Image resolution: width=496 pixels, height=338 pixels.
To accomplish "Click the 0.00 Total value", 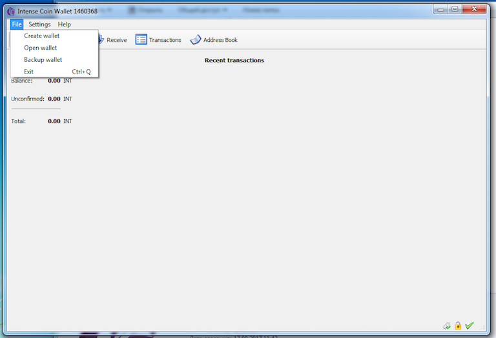I will (x=54, y=121).
